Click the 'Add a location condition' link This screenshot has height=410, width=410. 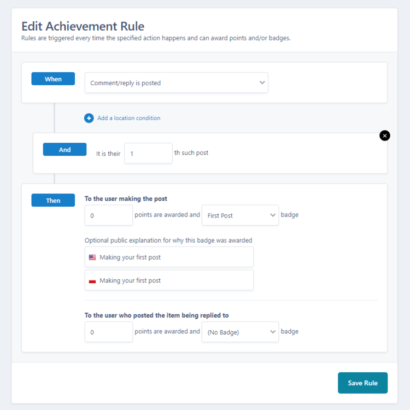click(x=128, y=118)
